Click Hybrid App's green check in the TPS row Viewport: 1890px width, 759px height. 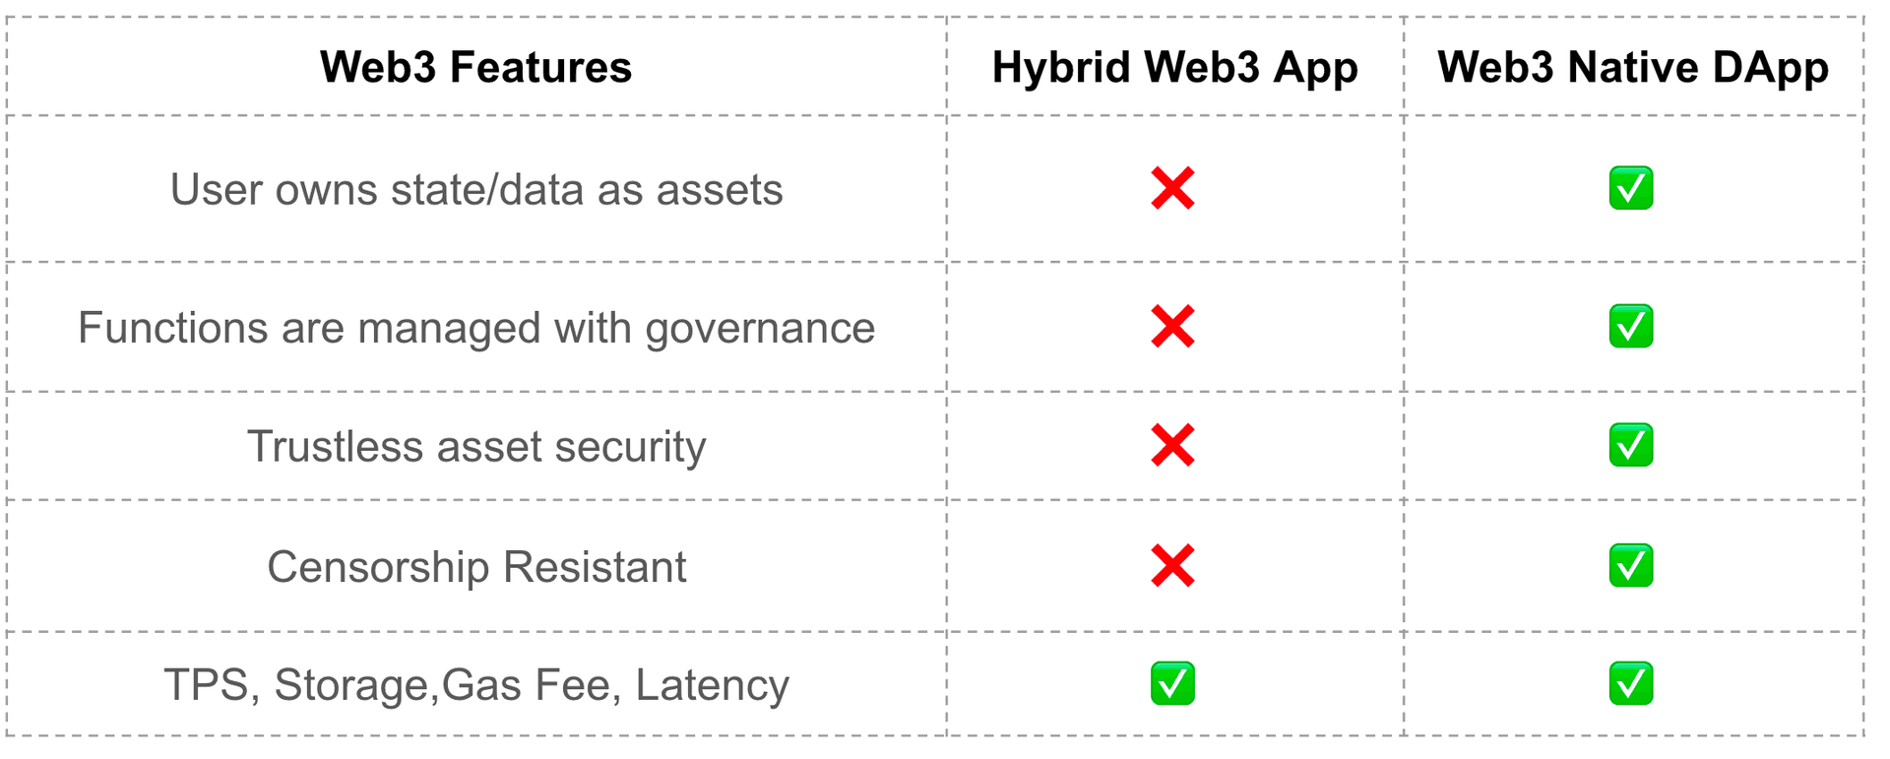point(1172,683)
